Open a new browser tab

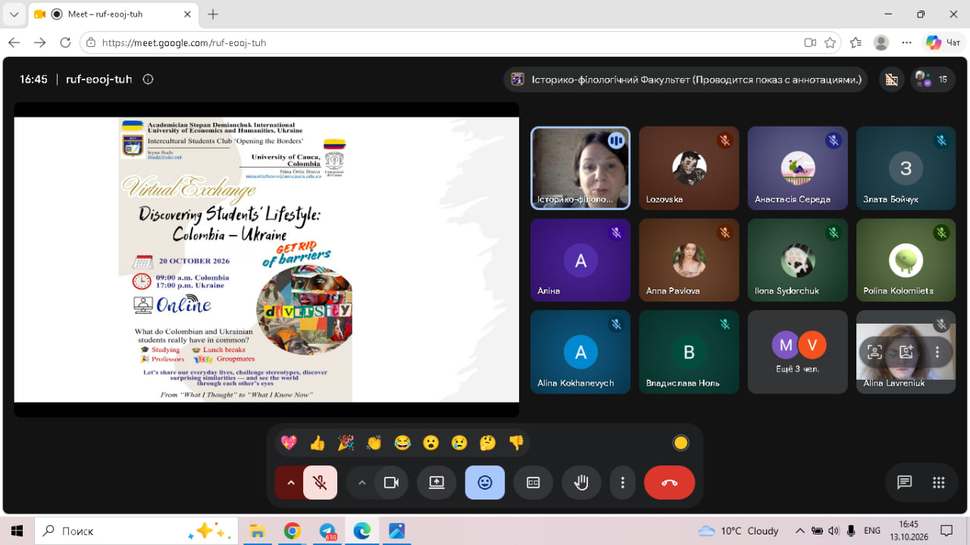213,14
